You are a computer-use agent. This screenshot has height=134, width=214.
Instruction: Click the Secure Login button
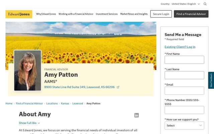pyautogui.click(x=161, y=14)
